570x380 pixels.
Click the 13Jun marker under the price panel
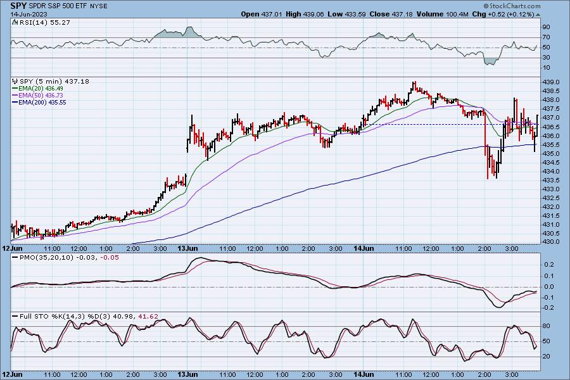pos(187,248)
